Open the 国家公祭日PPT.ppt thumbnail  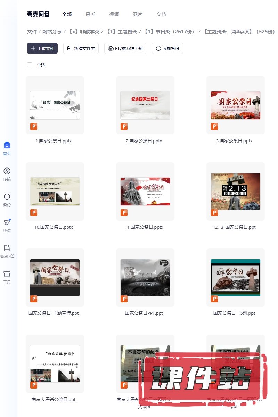[x=145, y=278]
